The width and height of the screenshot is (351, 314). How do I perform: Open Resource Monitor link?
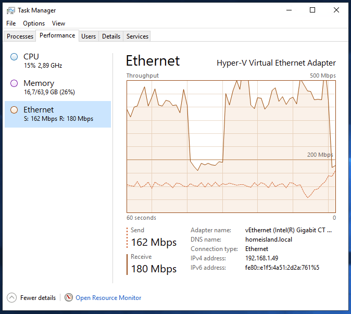108,298
